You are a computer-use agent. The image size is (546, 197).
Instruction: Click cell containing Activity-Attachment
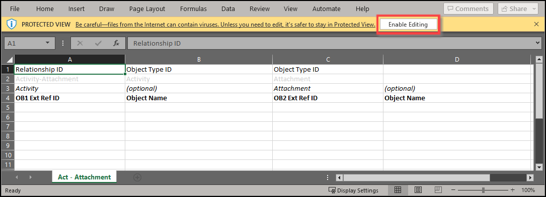[x=69, y=79]
